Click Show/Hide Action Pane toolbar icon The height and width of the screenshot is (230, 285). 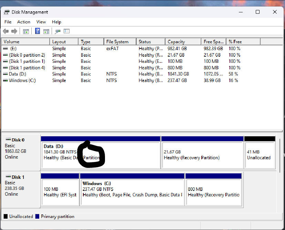46,31
